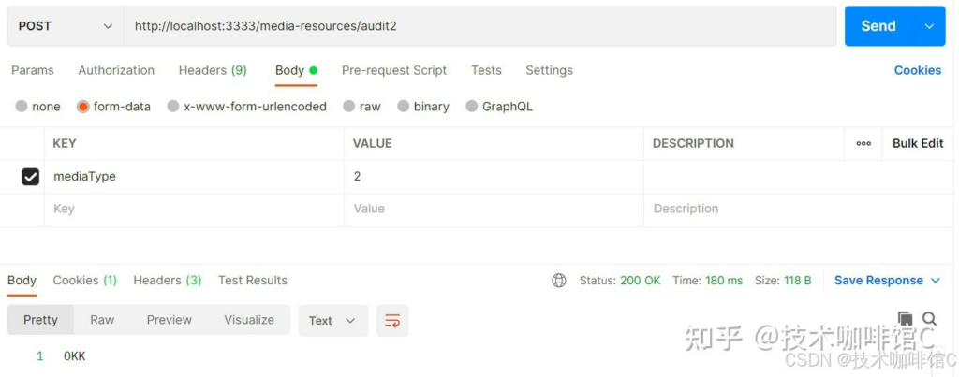Select the none body type radio
This screenshot has width=959, height=377.
tap(22, 107)
